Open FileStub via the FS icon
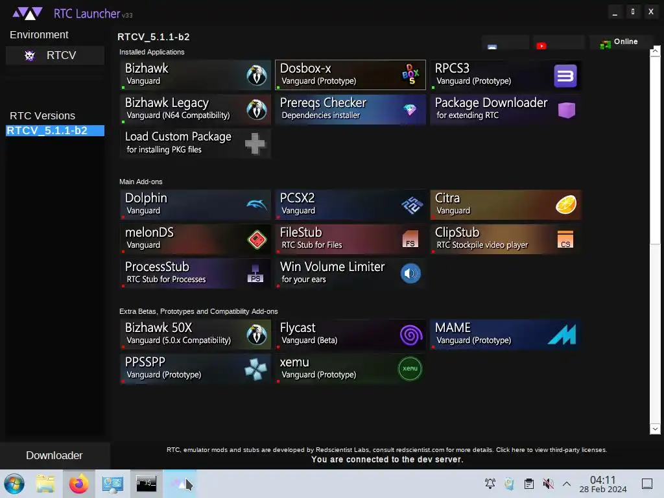The width and height of the screenshot is (664, 498). [x=410, y=239]
